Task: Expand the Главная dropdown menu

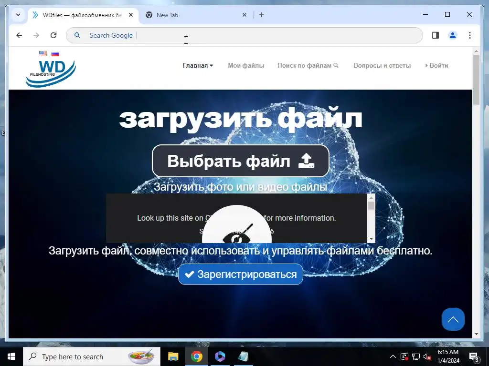Action: pyautogui.click(x=198, y=65)
